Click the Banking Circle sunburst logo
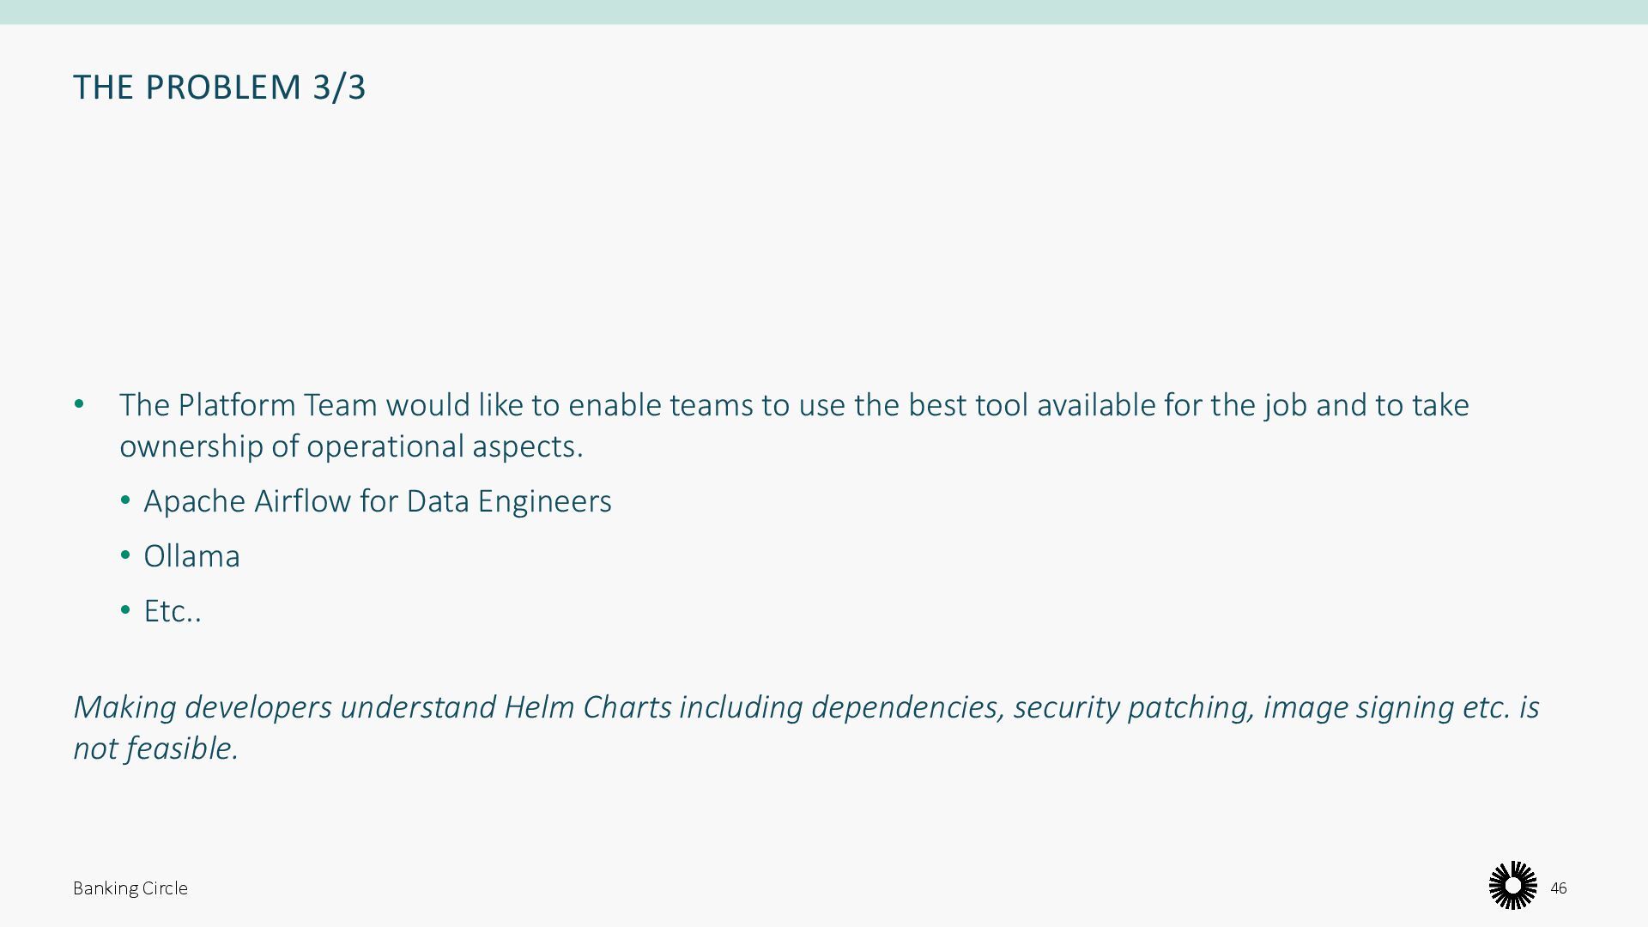 coord(1512,885)
